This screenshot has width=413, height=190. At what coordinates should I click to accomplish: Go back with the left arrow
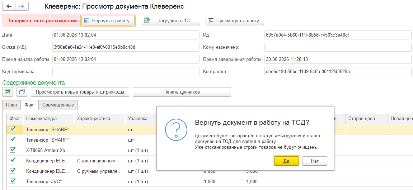point(9,6)
